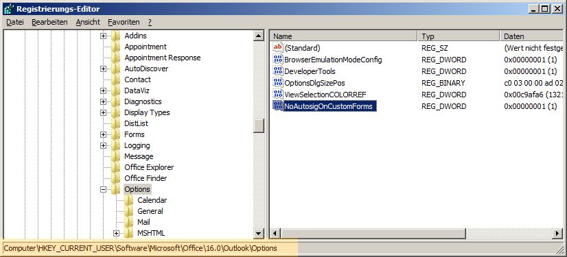
Task: Open the Bearbeiten menu
Action: 49,22
